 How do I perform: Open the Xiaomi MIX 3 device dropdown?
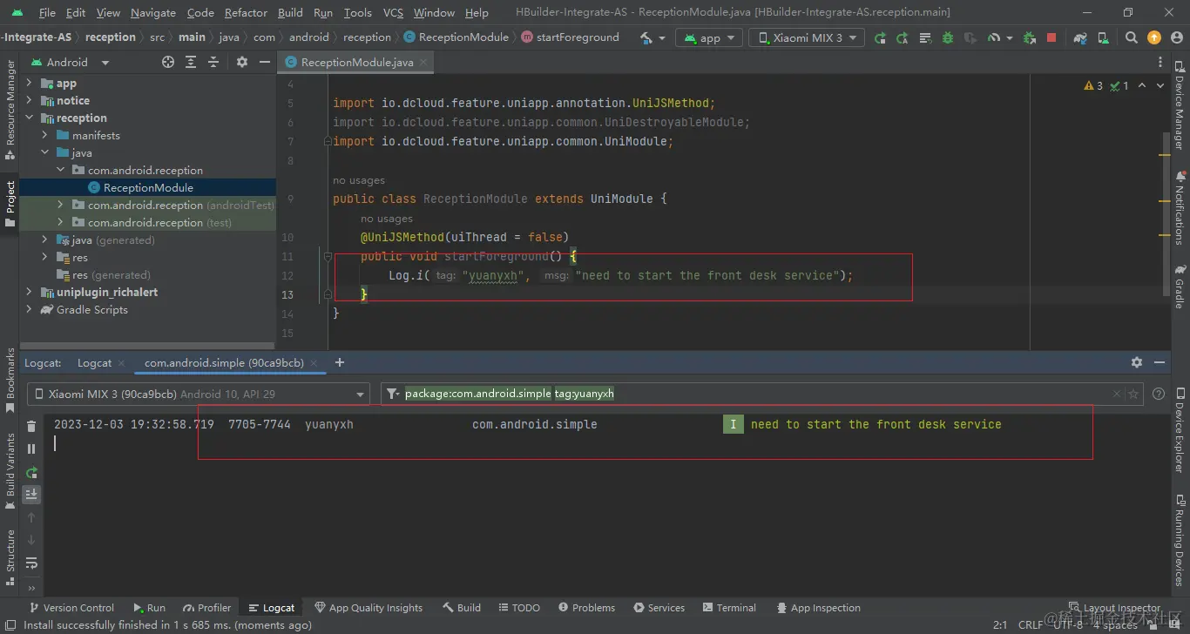pyautogui.click(x=807, y=37)
